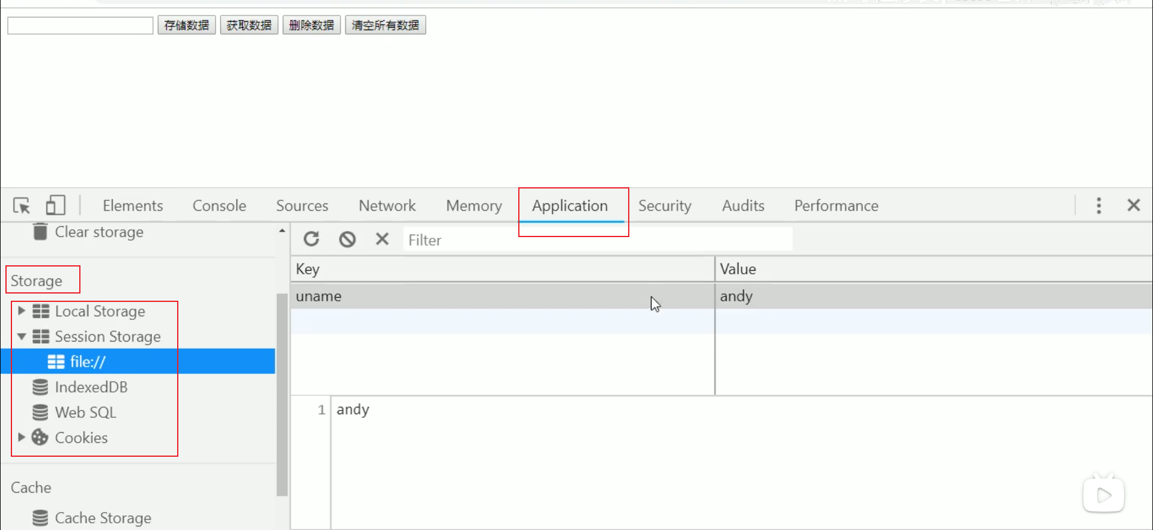1153x530 pixels.
Task: Clear all entries with the circle-slash icon
Action: (x=347, y=239)
